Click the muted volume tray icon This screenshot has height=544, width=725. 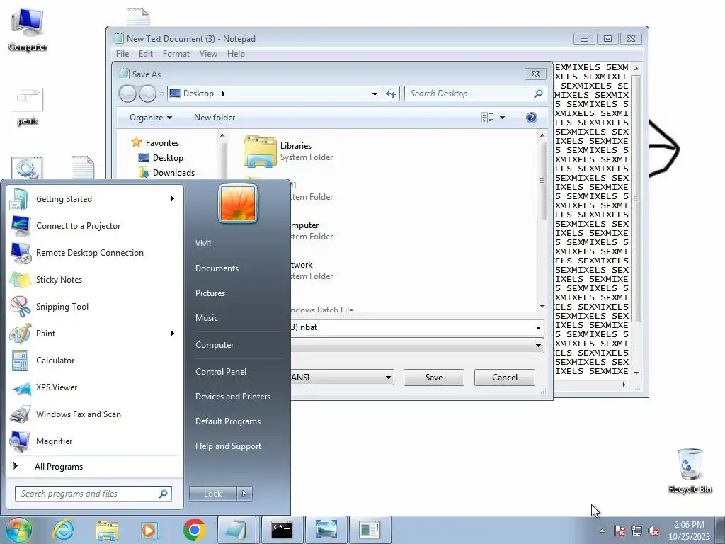click(x=653, y=531)
